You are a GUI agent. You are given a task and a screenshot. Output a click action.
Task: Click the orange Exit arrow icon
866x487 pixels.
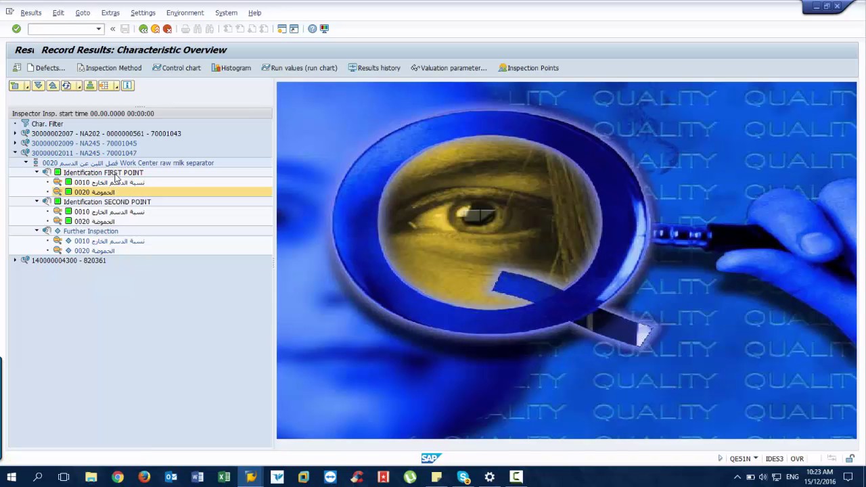click(x=156, y=29)
